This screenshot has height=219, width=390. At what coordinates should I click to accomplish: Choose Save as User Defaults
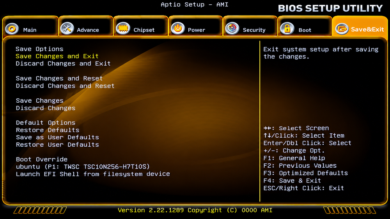(x=57, y=137)
